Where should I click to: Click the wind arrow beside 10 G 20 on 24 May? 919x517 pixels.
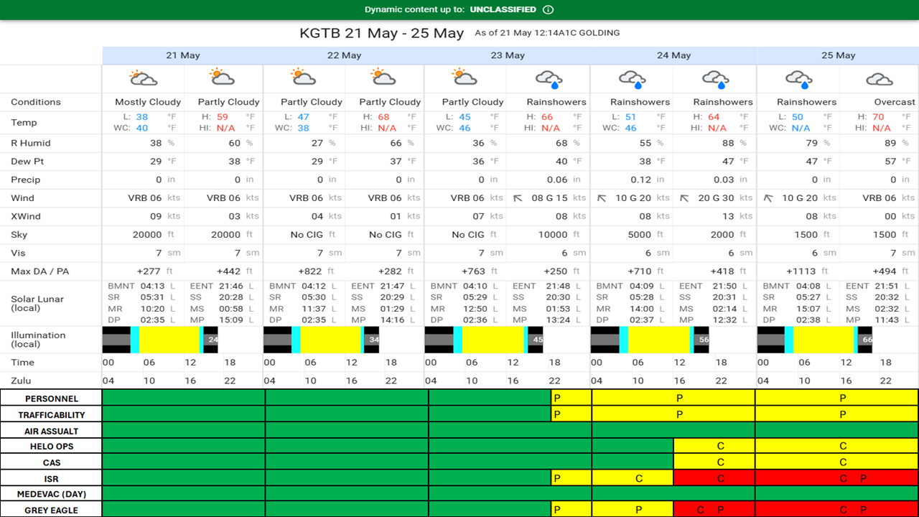(602, 198)
